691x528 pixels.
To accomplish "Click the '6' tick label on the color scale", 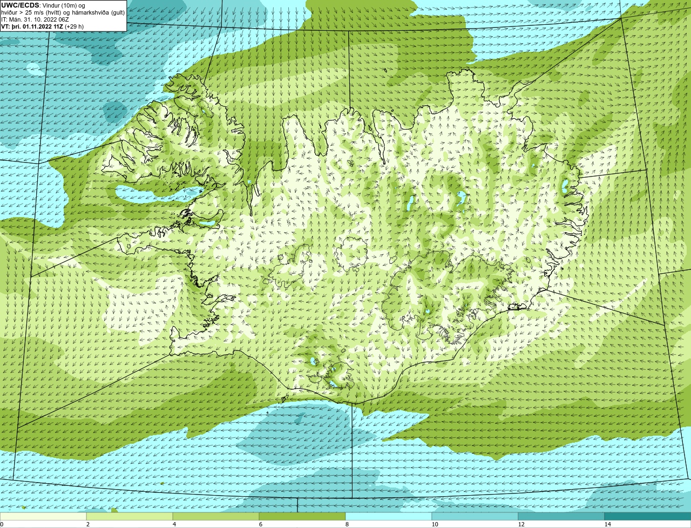I will pos(260,524).
